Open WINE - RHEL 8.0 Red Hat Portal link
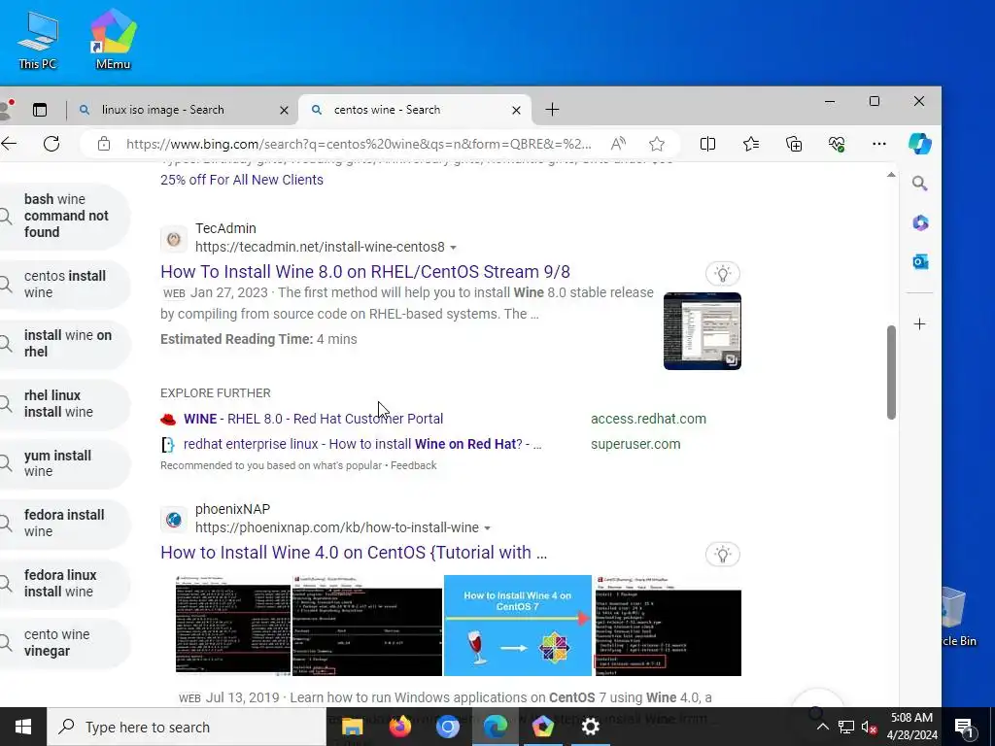 tap(314, 419)
